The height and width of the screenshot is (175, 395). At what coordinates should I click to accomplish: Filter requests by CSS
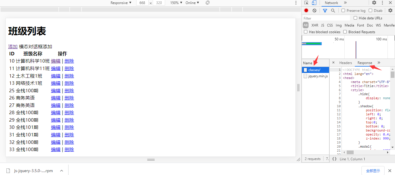click(330, 25)
